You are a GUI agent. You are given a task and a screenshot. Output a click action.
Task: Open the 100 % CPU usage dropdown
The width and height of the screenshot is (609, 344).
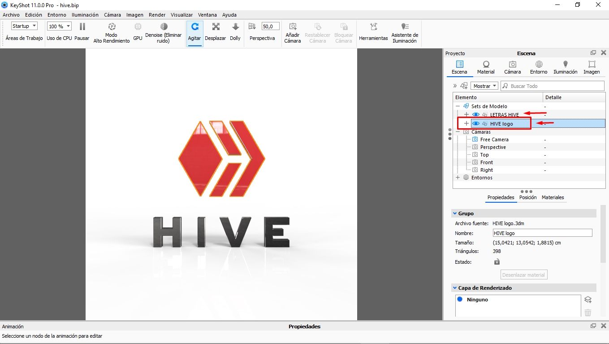59,26
